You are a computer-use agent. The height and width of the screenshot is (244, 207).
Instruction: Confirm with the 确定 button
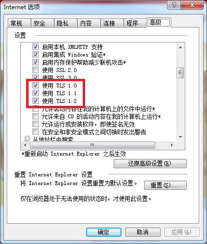[x=103, y=232]
